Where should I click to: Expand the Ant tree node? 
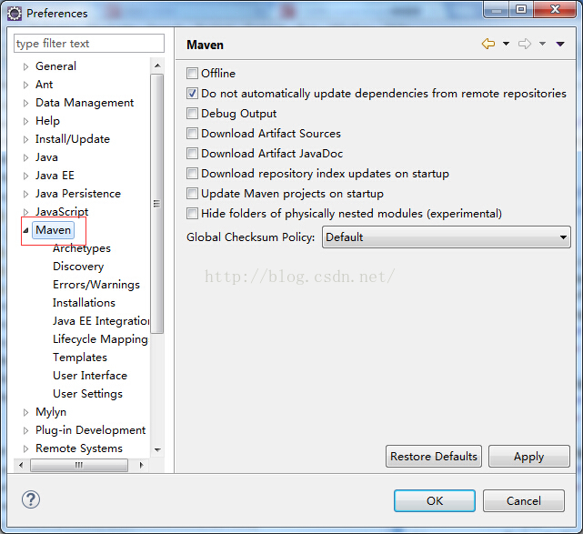[25, 85]
